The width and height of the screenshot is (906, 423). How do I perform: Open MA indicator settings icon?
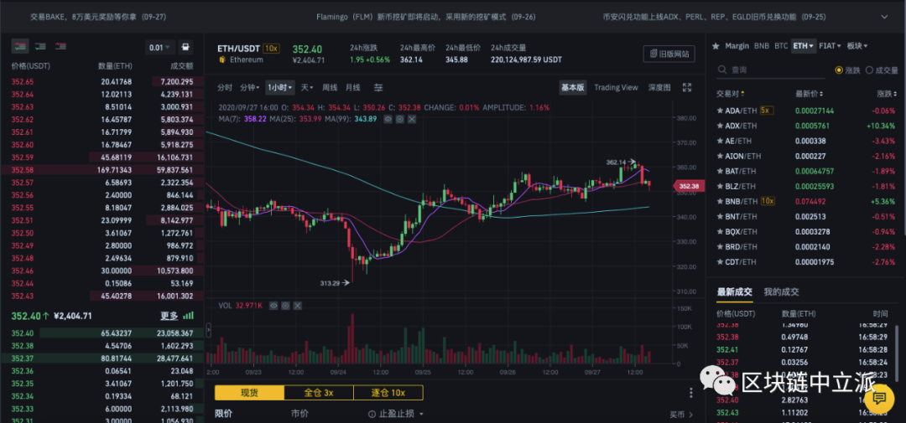400,119
